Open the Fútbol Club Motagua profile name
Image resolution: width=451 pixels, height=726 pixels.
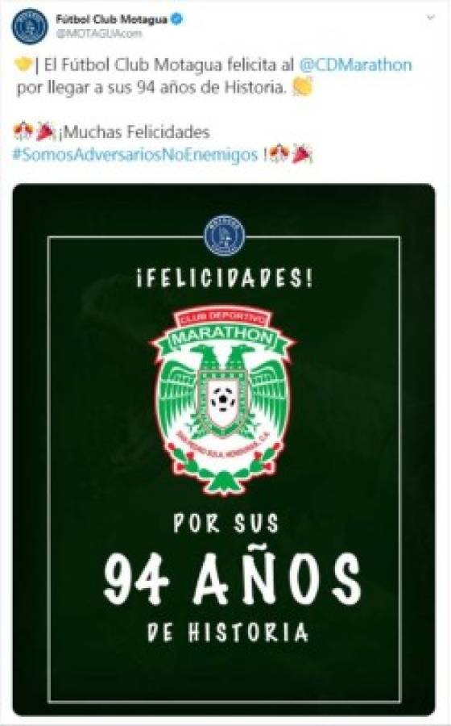point(111,19)
